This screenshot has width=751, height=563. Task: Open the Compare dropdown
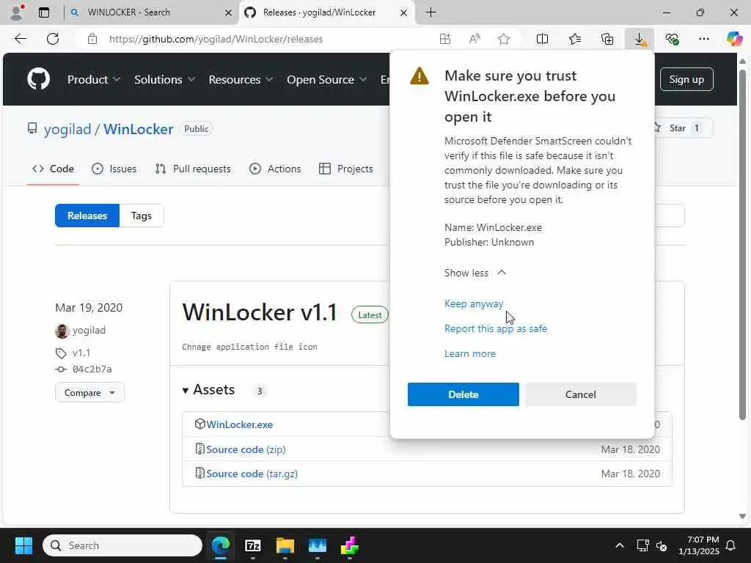tap(89, 393)
